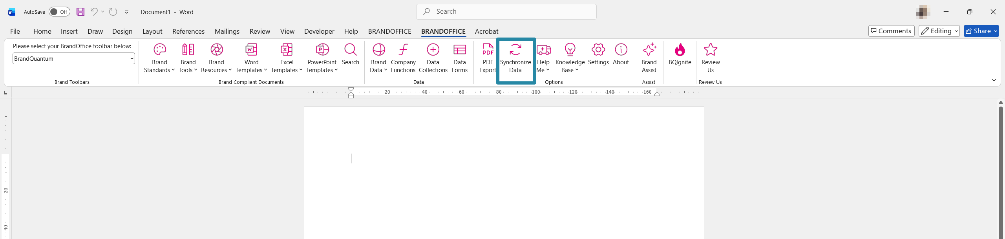
Task: Click the first-line indent marker on the ruler
Action: tap(351, 90)
